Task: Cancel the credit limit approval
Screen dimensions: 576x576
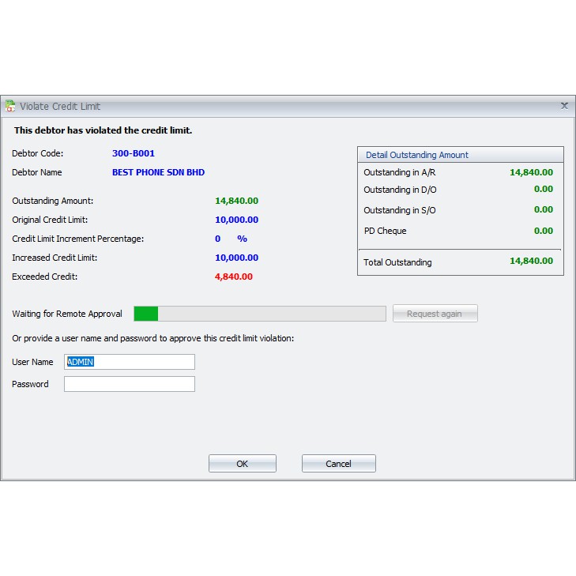Action: coord(338,464)
